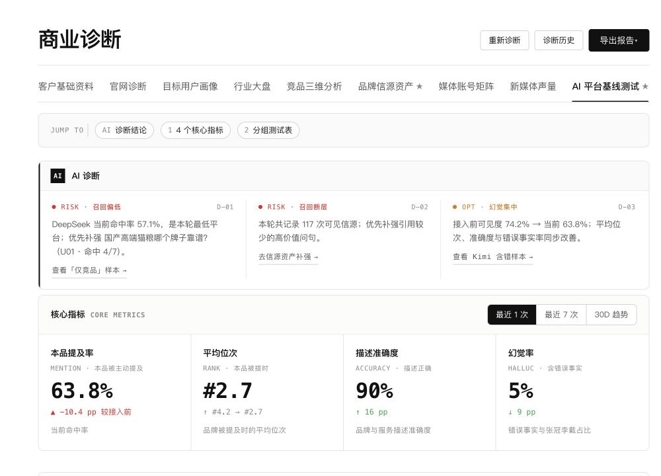The image size is (661, 476).
Task: Open the 导出报告 dropdown
Action: (x=619, y=40)
